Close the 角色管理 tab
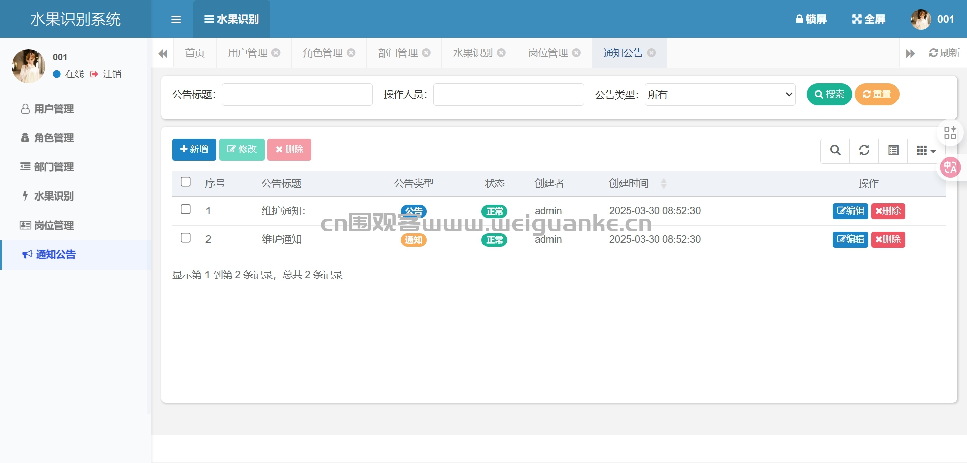Viewport: 967px width, 463px height. [351, 53]
